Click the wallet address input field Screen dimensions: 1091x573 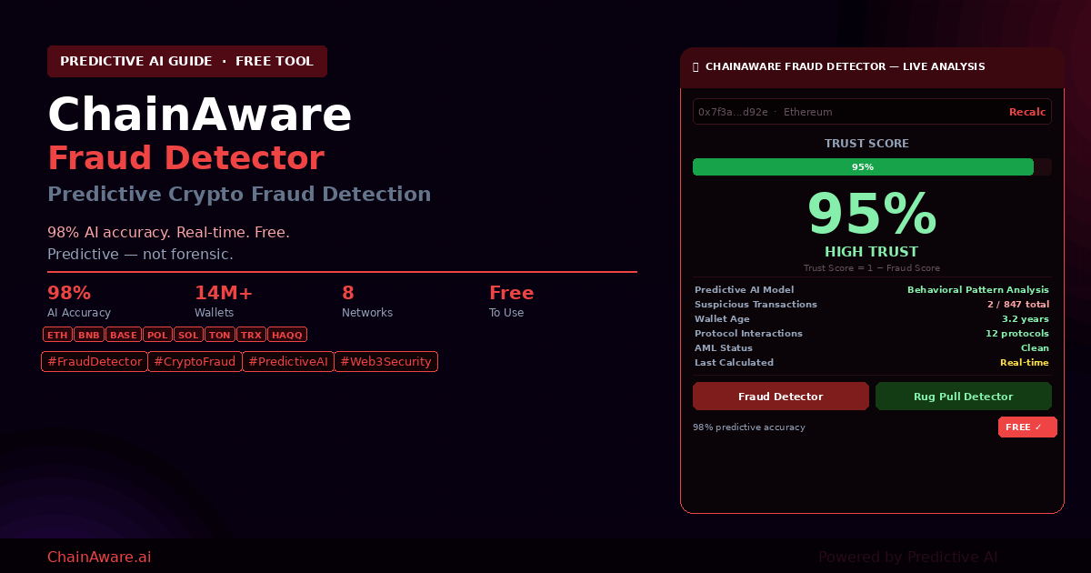(x=846, y=112)
